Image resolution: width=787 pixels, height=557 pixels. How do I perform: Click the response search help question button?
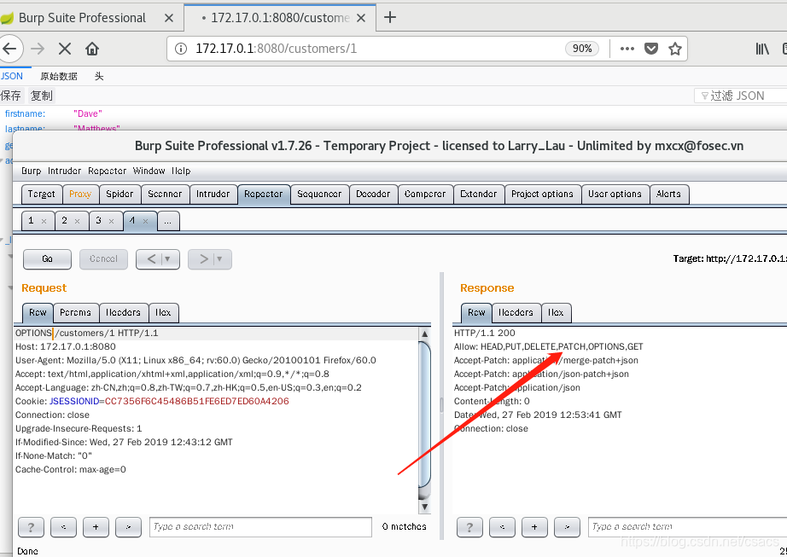pyautogui.click(x=469, y=527)
